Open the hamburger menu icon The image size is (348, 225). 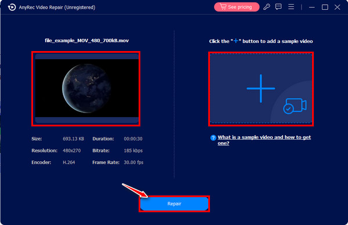291,7
